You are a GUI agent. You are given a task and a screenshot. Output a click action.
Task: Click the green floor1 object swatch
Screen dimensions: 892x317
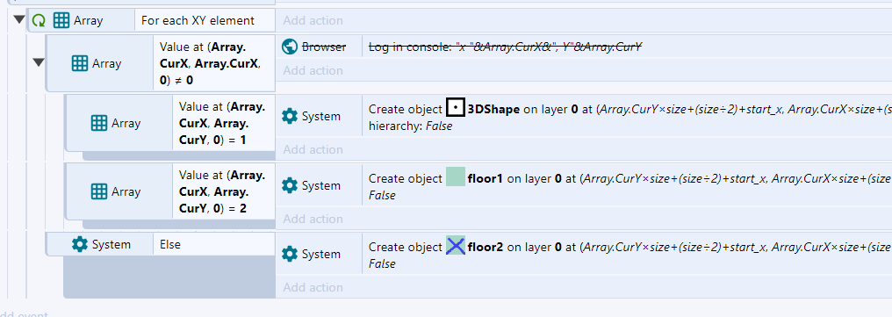click(455, 177)
